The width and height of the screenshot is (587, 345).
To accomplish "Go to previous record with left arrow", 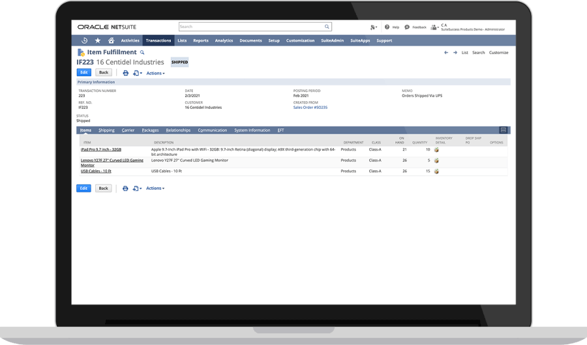I will click(446, 53).
